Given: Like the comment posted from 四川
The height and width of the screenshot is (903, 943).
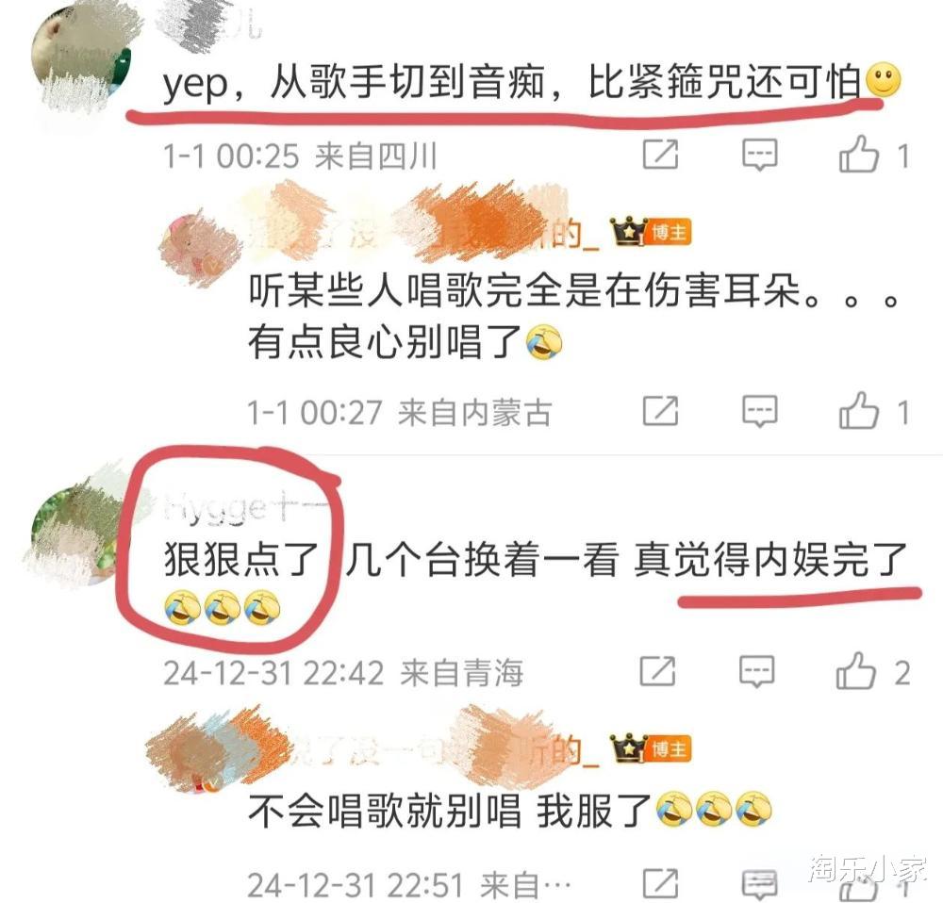Looking at the screenshot, I should pos(859,155).
